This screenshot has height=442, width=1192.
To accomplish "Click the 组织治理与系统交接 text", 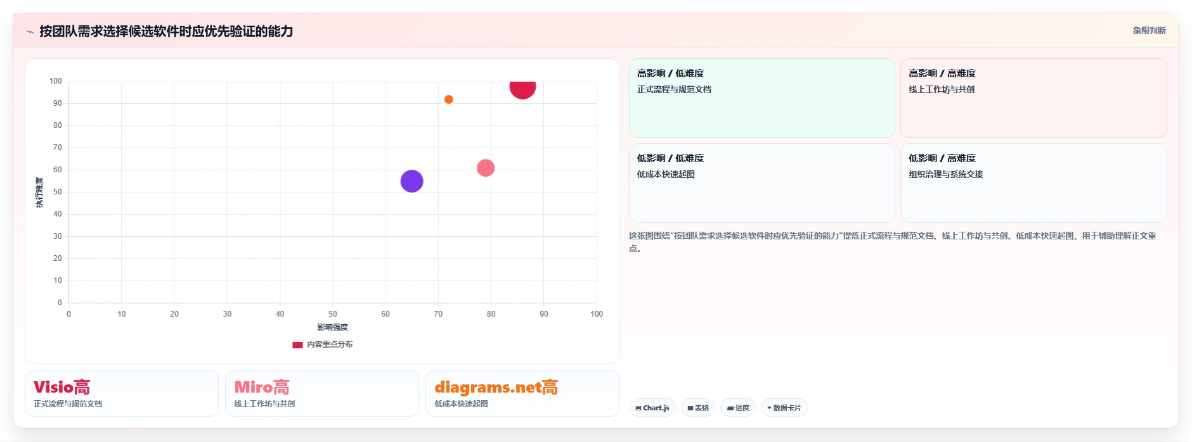I will point(945,175).
